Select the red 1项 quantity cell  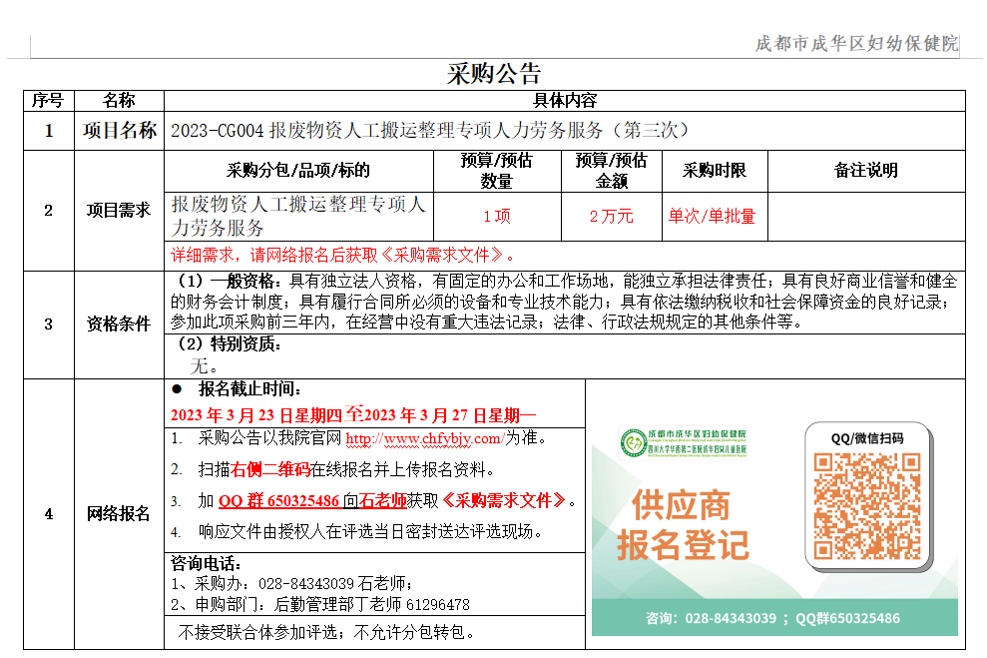[x=496, y=214]
